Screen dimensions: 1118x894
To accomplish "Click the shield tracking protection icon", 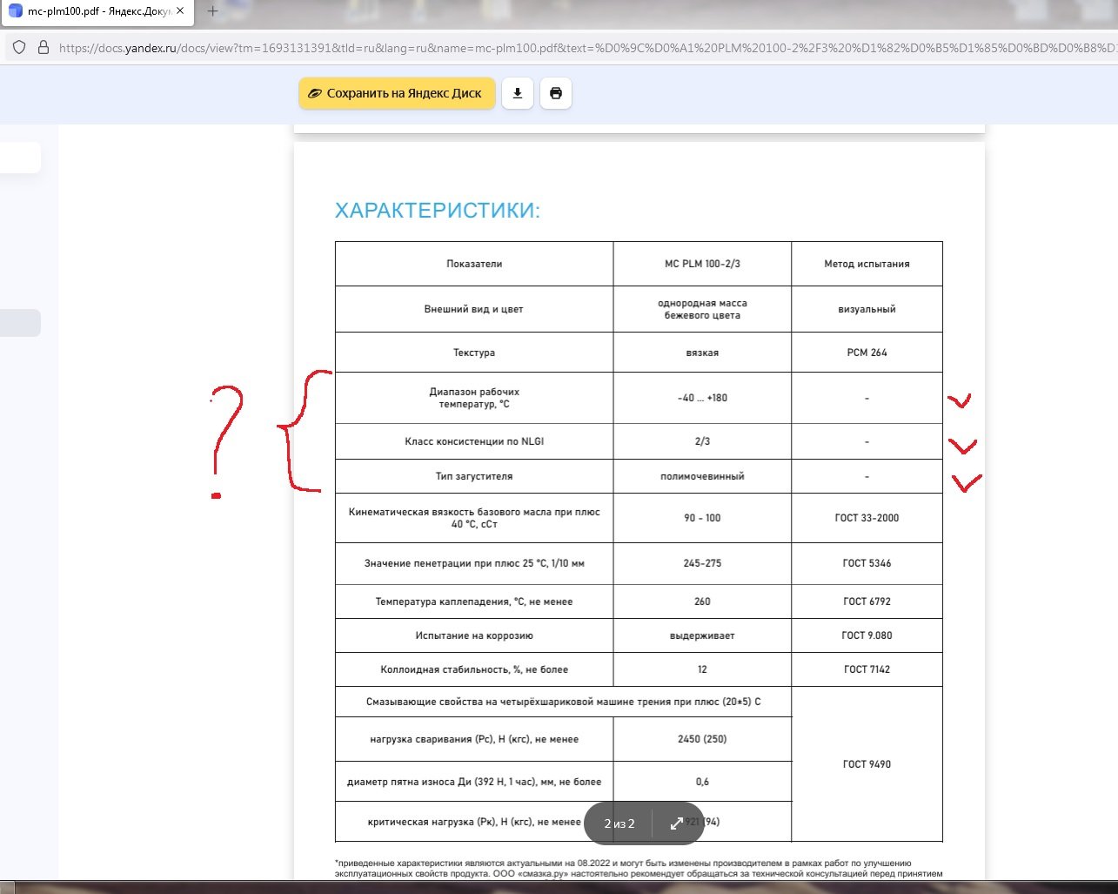I will click(19, 48).
